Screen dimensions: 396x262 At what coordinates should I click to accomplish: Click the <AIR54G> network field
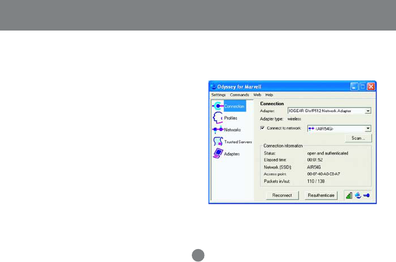(339, 129)
